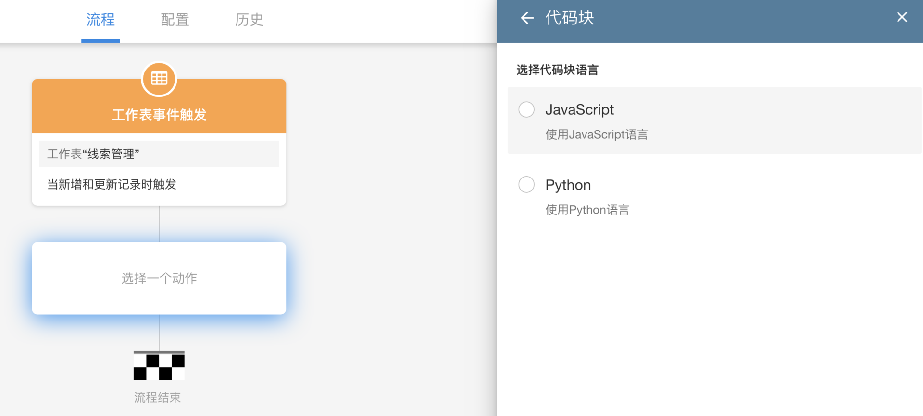The height and width of the screenshot is (416, 923).
Task: Click the worksheet table icon on the trigger node
Action: point(159,78)
